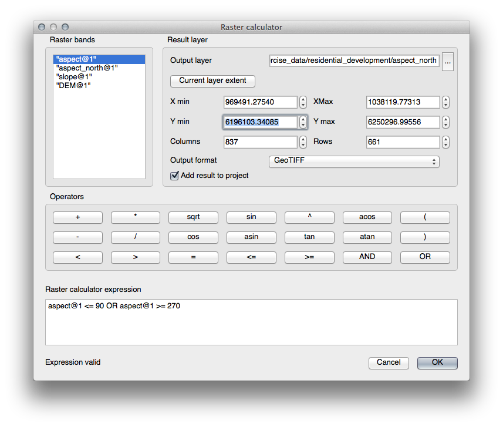Insert the sqrt operator
The height and width of the screenshot is (427, 503).
coord(193,217)
